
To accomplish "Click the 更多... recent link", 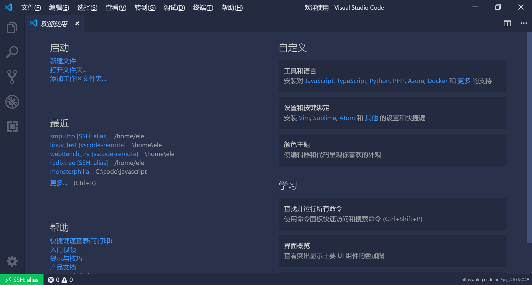I will point(58,183).
